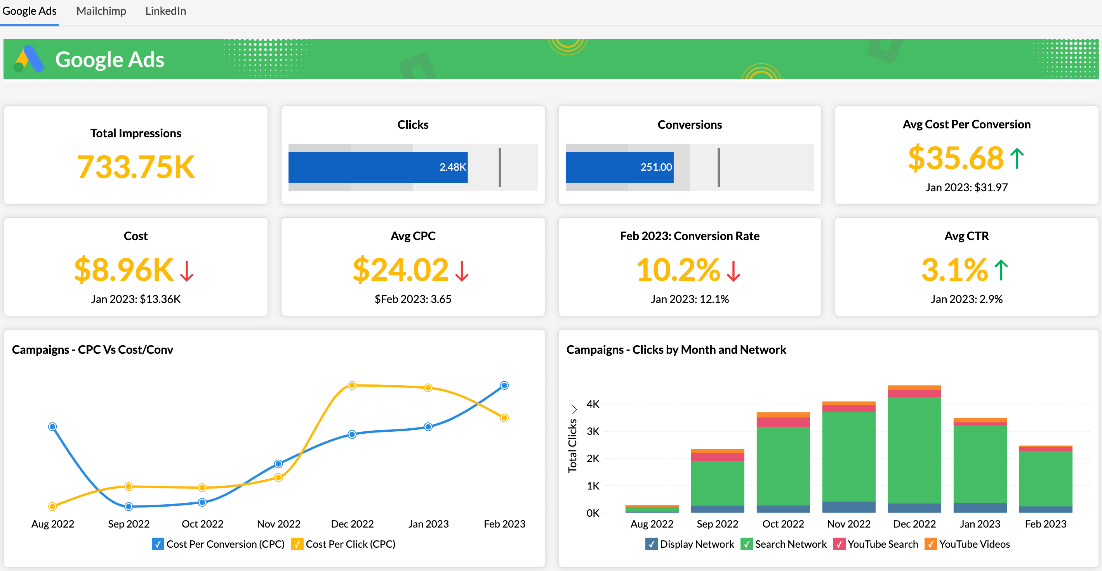Viewport: 1102px width, 571px height.
Task: Toggle the Cost Per Conversion (CPC) legend checkbox
Action: tap(158, 544)
